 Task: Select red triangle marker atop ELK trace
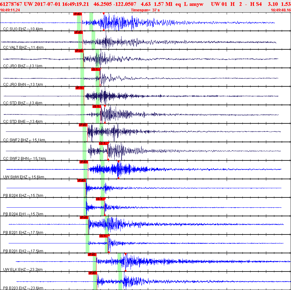126,254
